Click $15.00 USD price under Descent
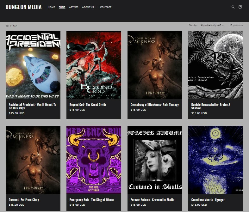 click(x=16, y=205)
